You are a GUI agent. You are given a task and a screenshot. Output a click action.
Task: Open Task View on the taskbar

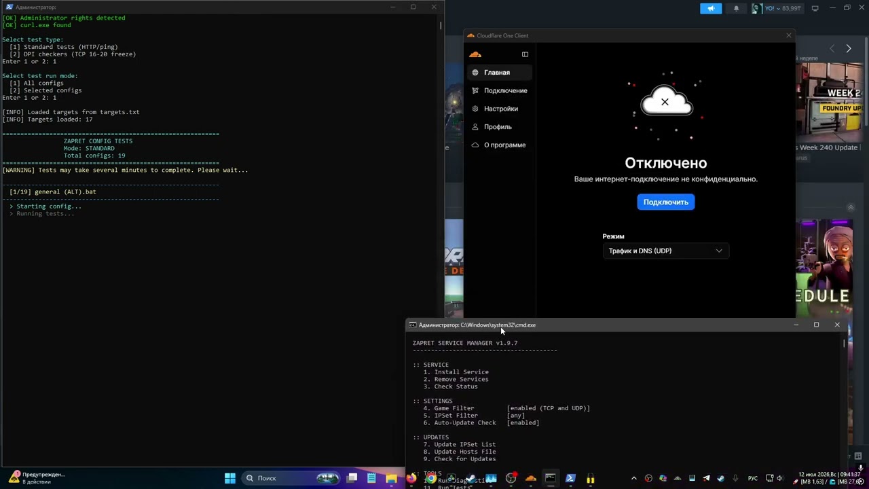(352, 478)
